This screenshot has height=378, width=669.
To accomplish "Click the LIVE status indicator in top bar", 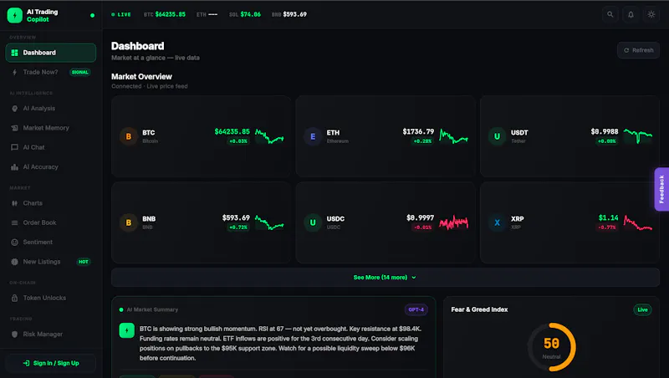I will pos(121,14).
